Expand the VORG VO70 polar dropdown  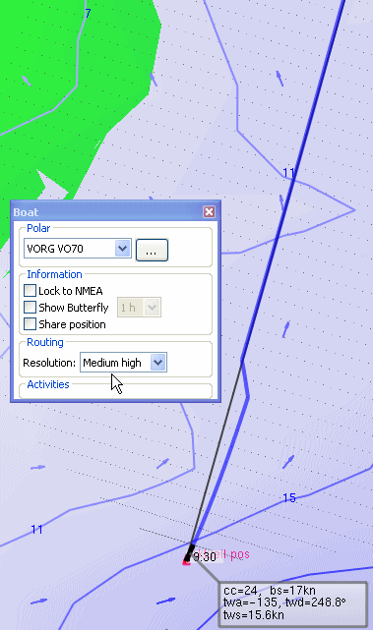point(123,249)
